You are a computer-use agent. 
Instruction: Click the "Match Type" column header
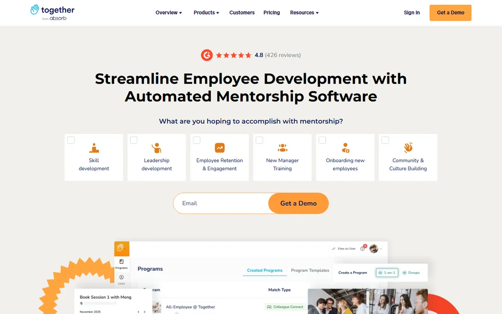[279, 290]
